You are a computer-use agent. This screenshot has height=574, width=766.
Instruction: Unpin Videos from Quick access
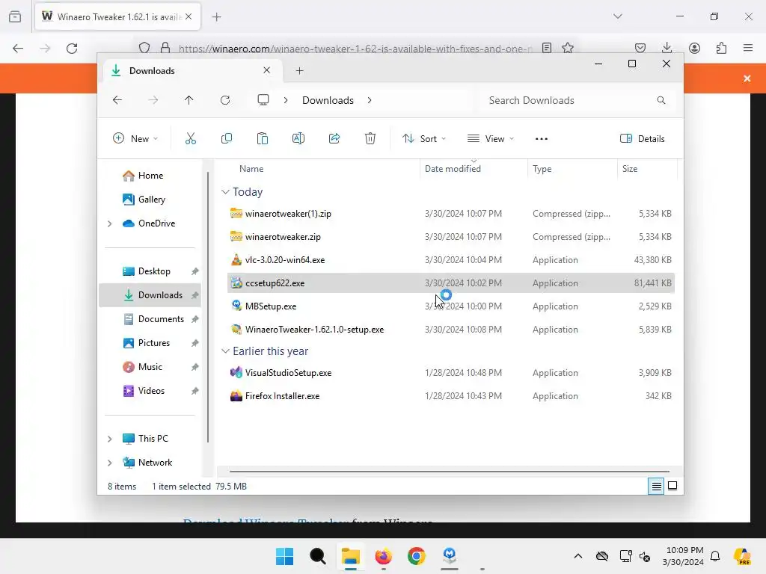(195, 391)
